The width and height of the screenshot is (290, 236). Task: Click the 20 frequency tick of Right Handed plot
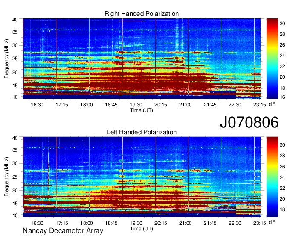tap(15, 72)
